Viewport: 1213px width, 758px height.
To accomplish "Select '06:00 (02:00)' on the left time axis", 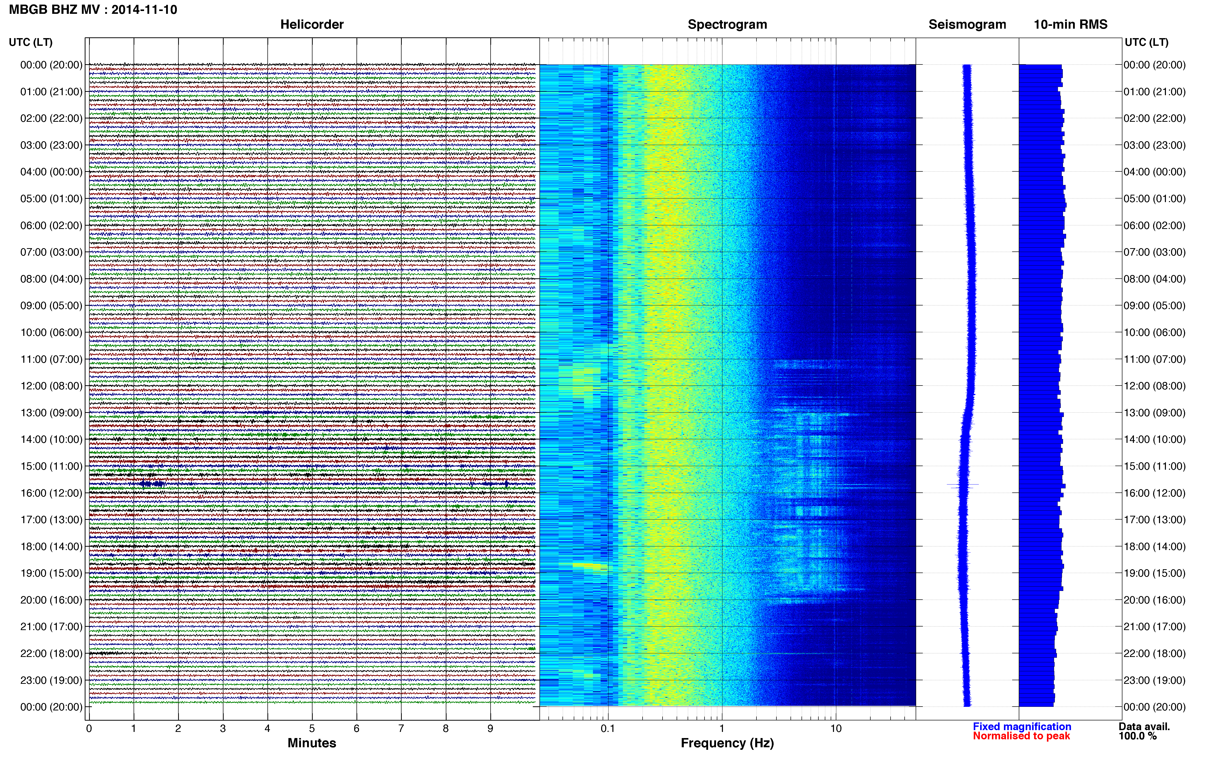I will 51,226.
